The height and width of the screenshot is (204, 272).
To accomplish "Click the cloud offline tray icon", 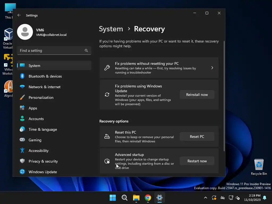I will click(223, 198).
